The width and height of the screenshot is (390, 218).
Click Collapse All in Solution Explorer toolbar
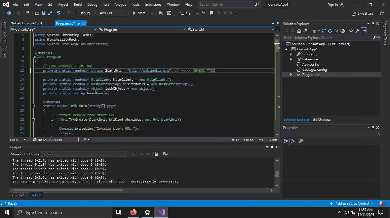click(x=336, y=31)
